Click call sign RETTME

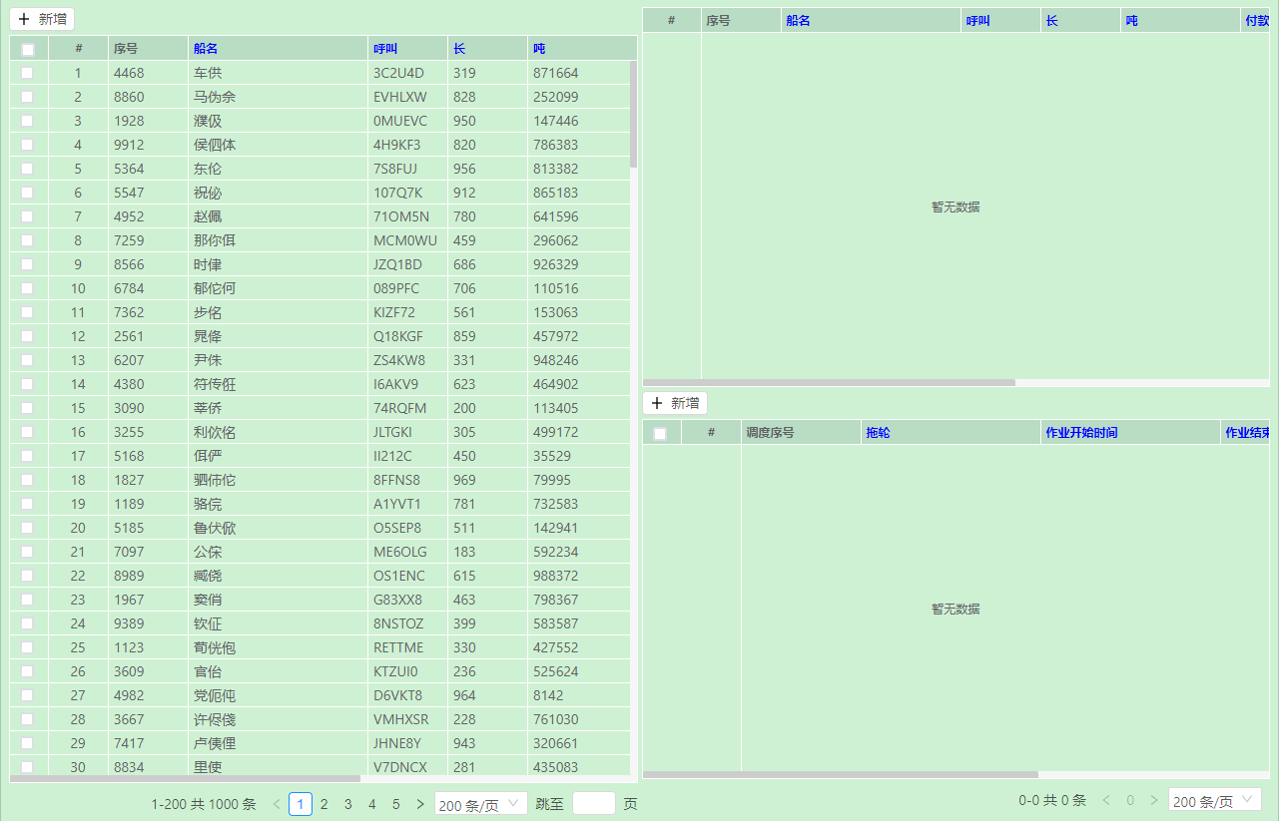pyautogui.click(x=399, y=647)
